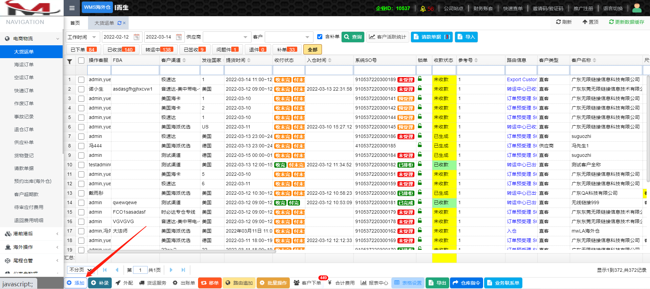Click 请款单据 [3] button

432,37
